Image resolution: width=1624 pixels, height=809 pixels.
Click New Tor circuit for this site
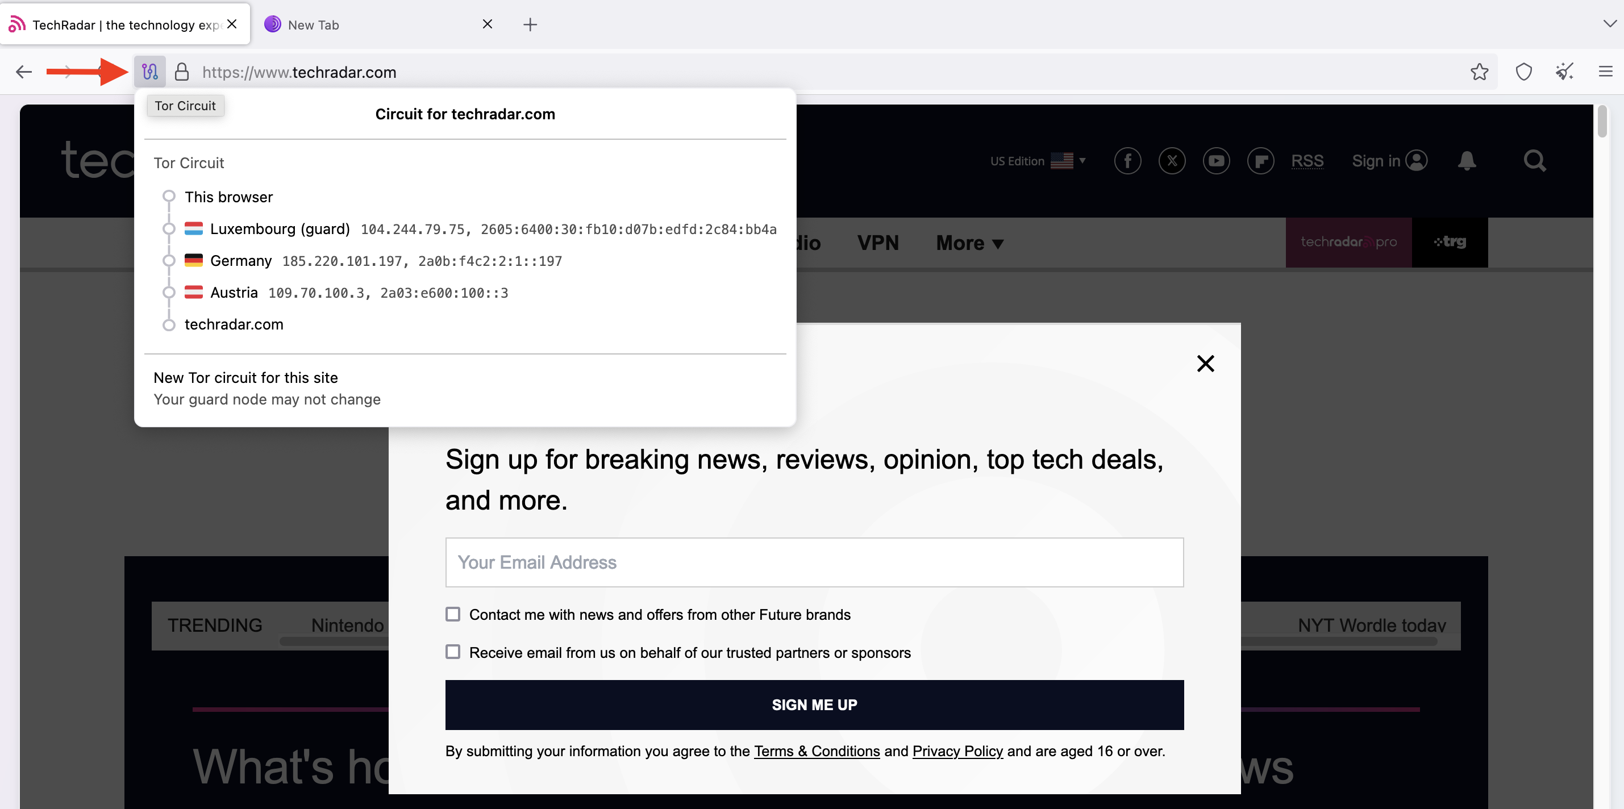tap(465, 388)
